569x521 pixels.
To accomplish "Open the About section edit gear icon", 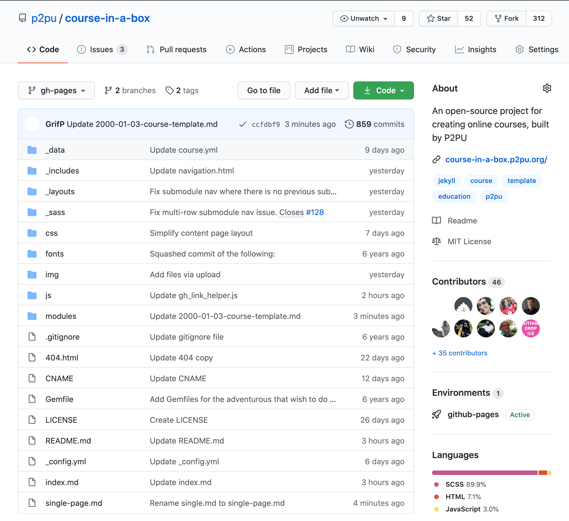I will pos(547,88).
